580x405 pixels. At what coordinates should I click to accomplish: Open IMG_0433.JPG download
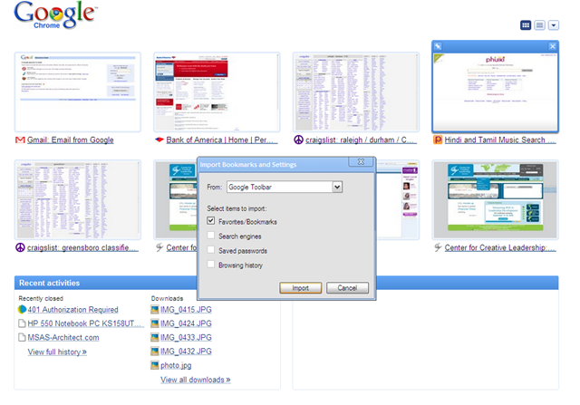[186, 338]
